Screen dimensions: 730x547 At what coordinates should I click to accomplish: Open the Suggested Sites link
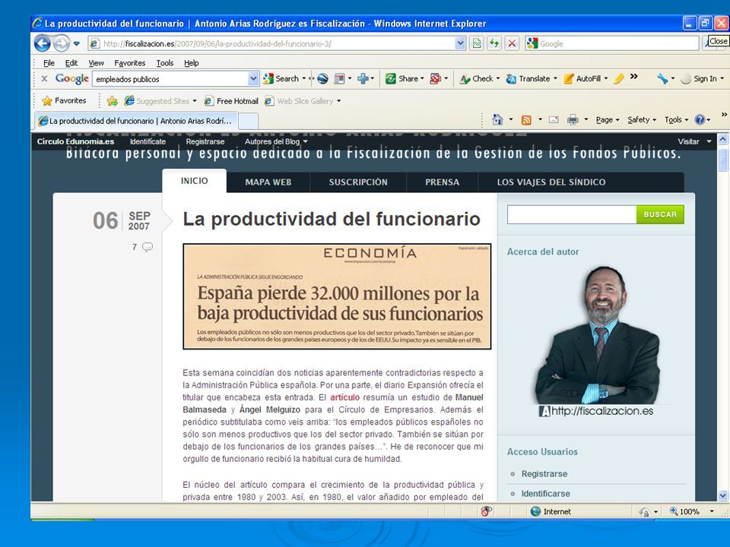pos(157,101)
